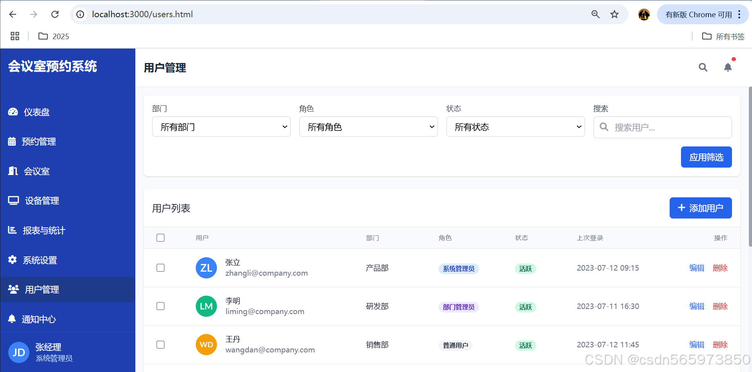Click the site info icon in address bar
The image size is (752, 372).
[x=80, y=14]
